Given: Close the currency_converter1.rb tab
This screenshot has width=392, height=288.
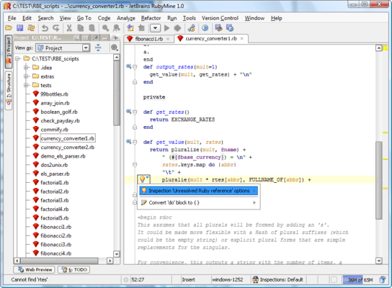Looking at the screenshot, I should 241,38.
